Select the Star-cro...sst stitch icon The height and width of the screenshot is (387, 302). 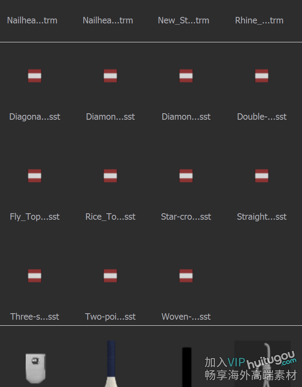[186, 176]
